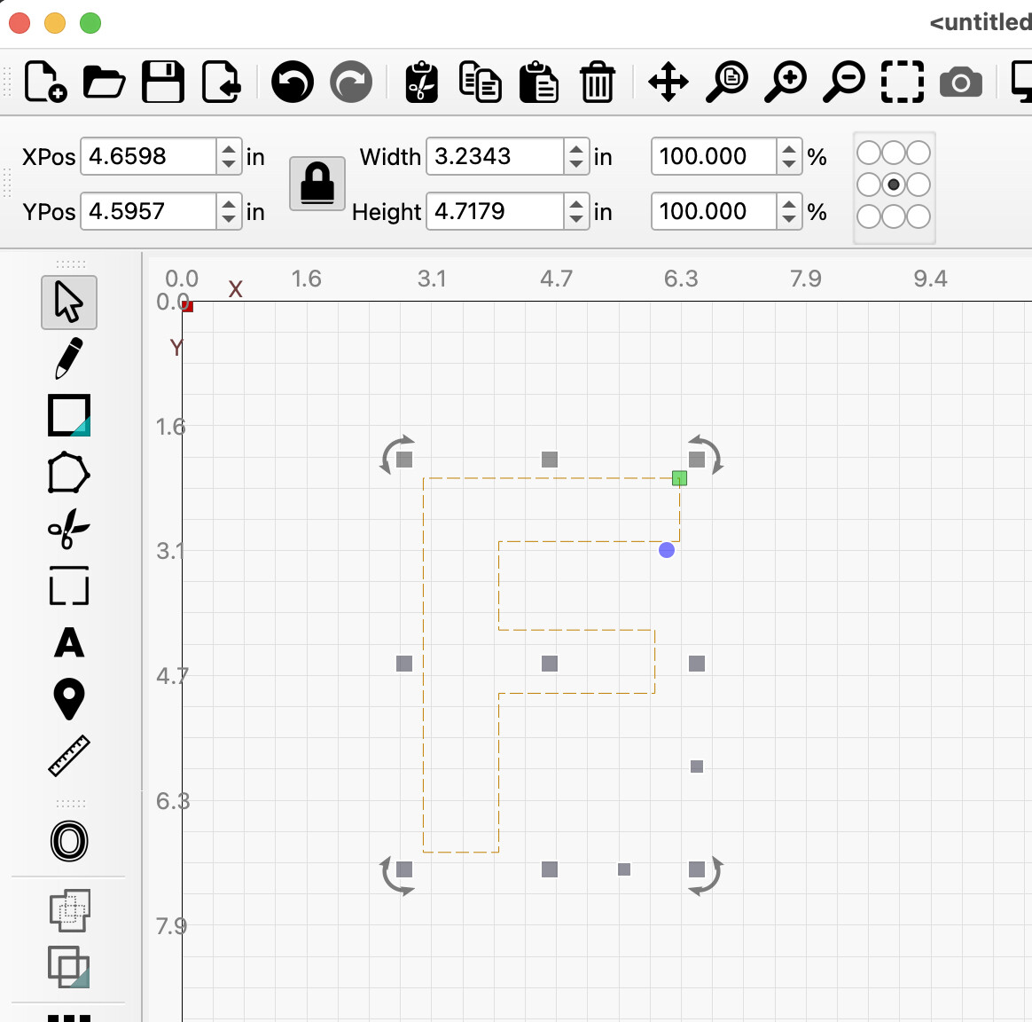Pick the Measure ruler tool
1032x1022 pixels.
coord(69,756)
